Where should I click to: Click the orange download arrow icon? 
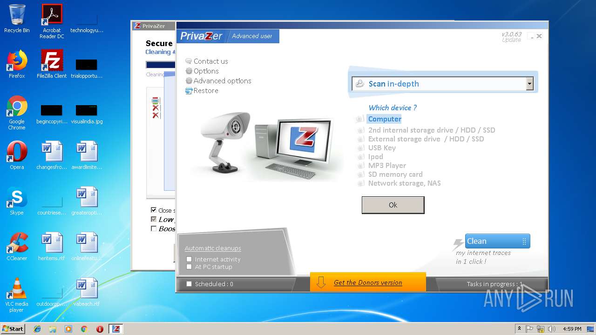click(x=321, y=282)
